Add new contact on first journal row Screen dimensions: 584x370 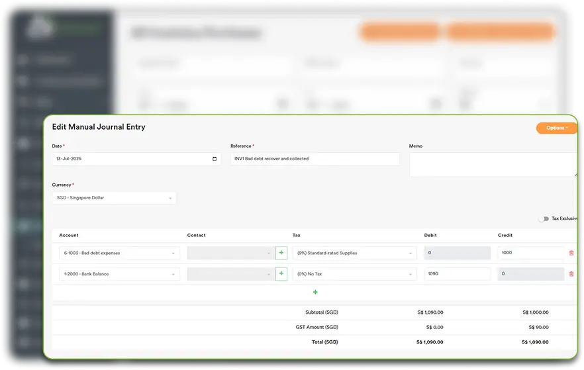[x=281, y=253]
